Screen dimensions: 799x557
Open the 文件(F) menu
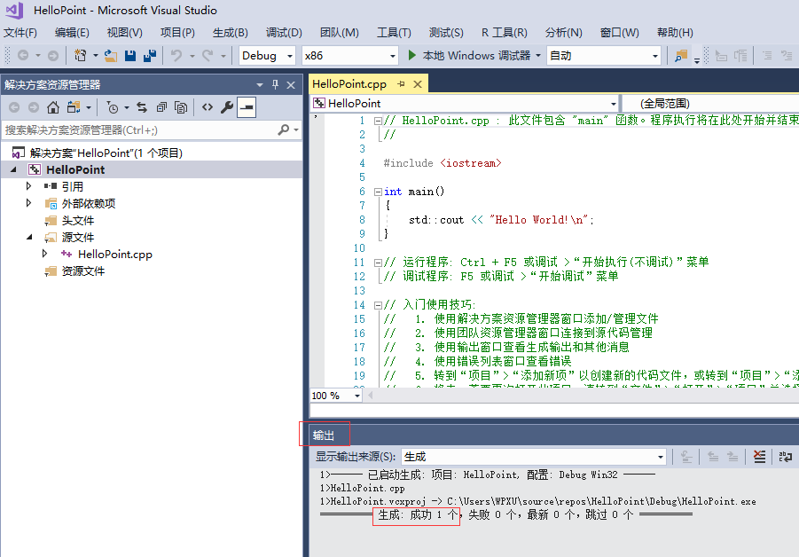point(20,33)
